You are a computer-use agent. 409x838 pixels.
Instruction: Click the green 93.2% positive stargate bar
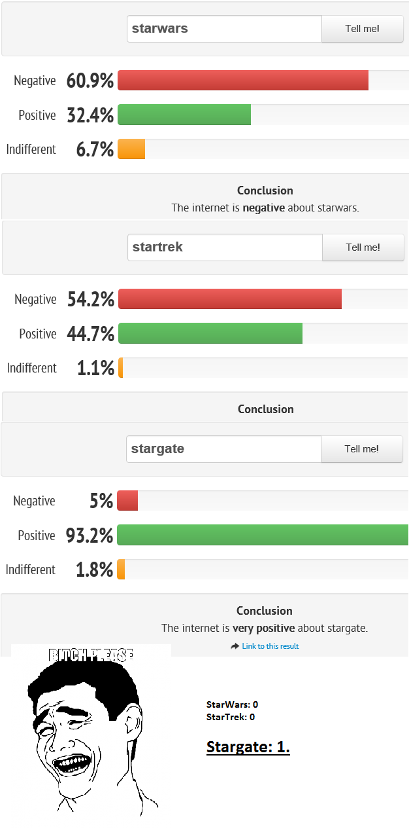click(263, 535)
